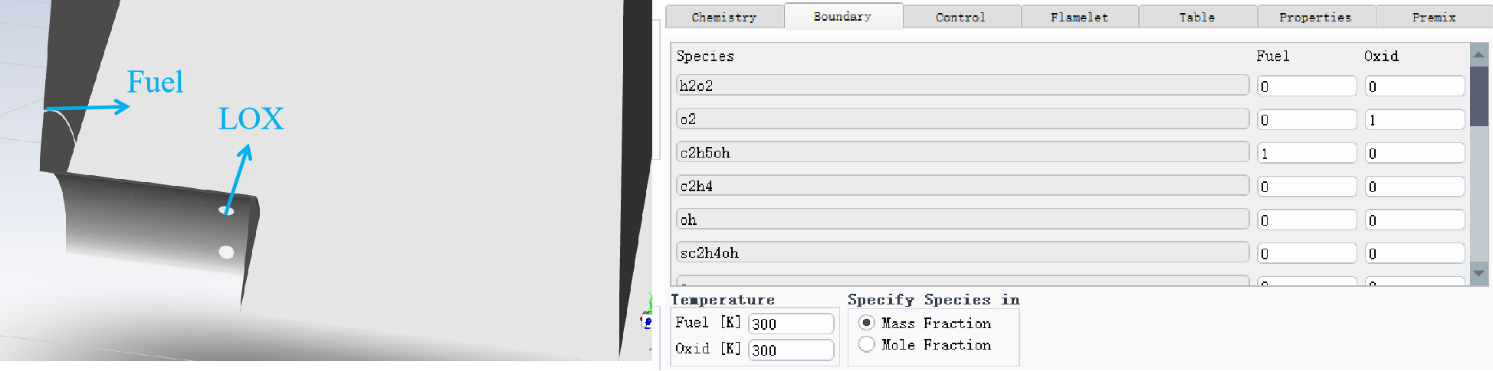
Task: Go to the Flamelet tab
Action: pos(1078,17)
